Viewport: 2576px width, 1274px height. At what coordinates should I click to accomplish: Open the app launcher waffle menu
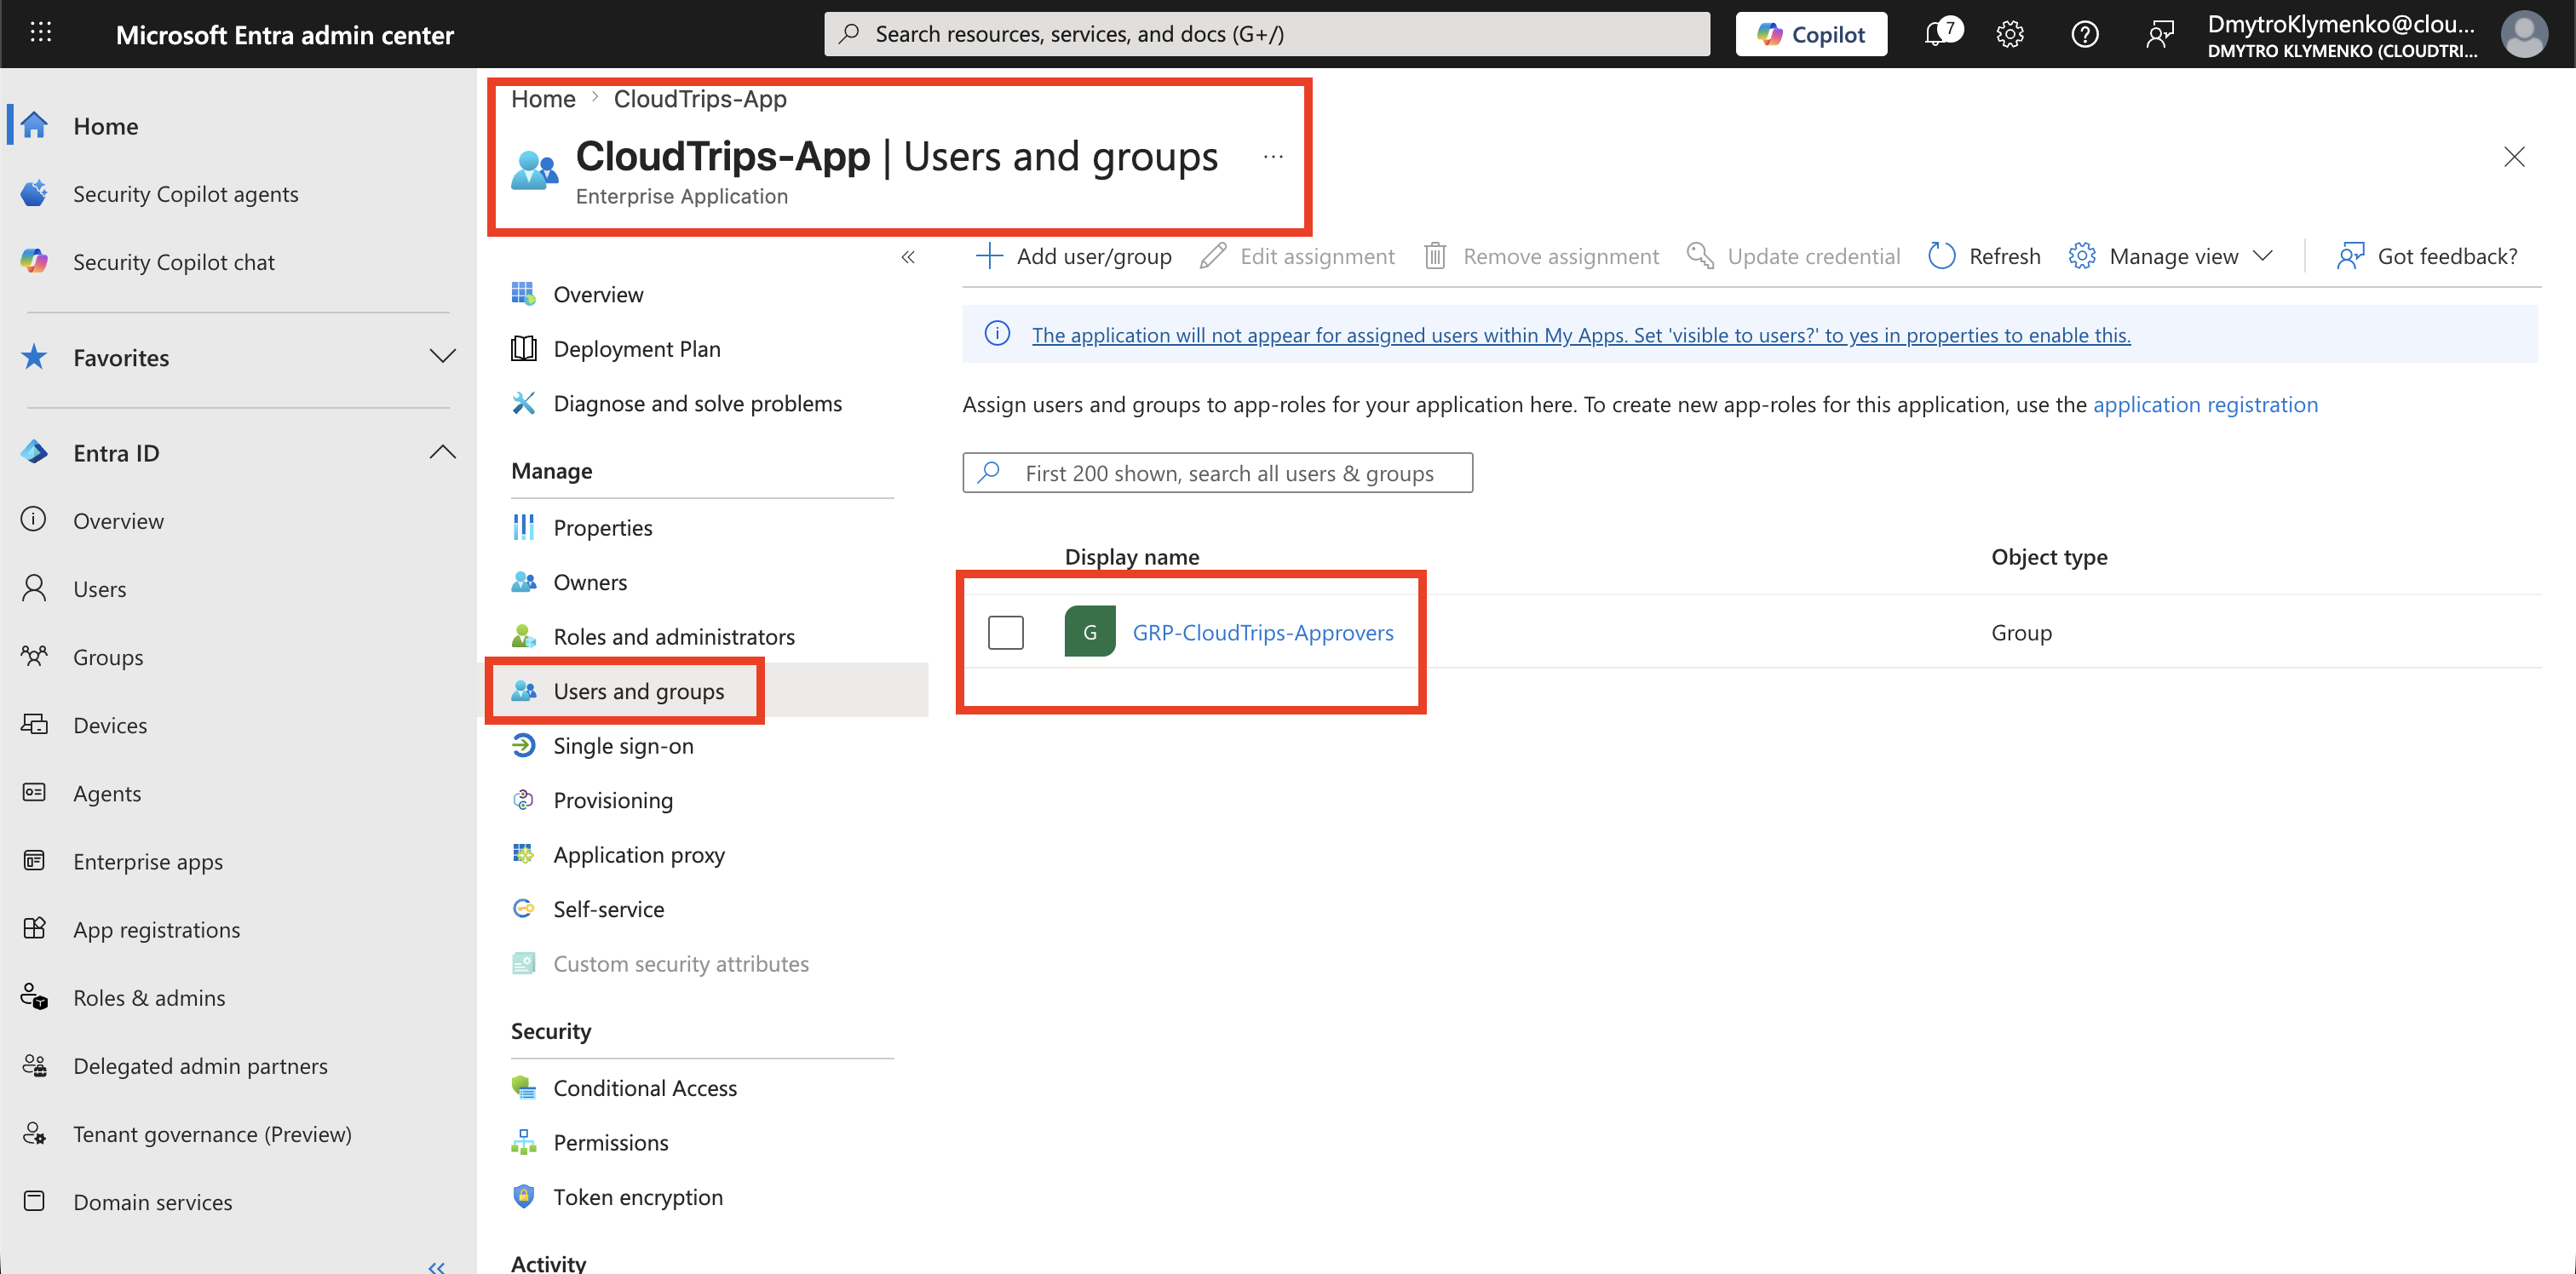[40, 33]
